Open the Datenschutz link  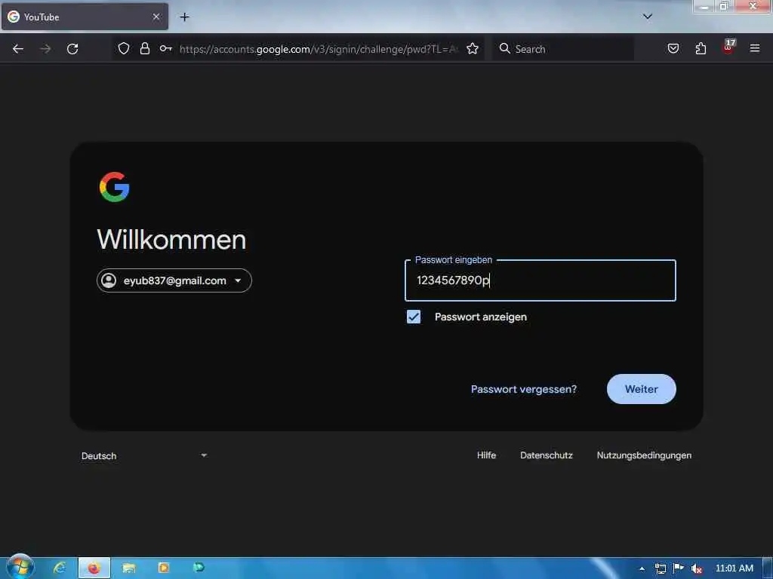point(547,455)
